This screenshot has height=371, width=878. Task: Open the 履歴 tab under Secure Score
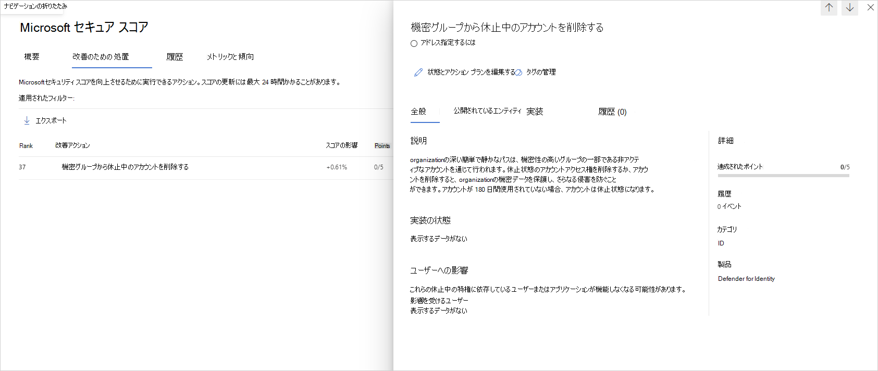point(175,57)
